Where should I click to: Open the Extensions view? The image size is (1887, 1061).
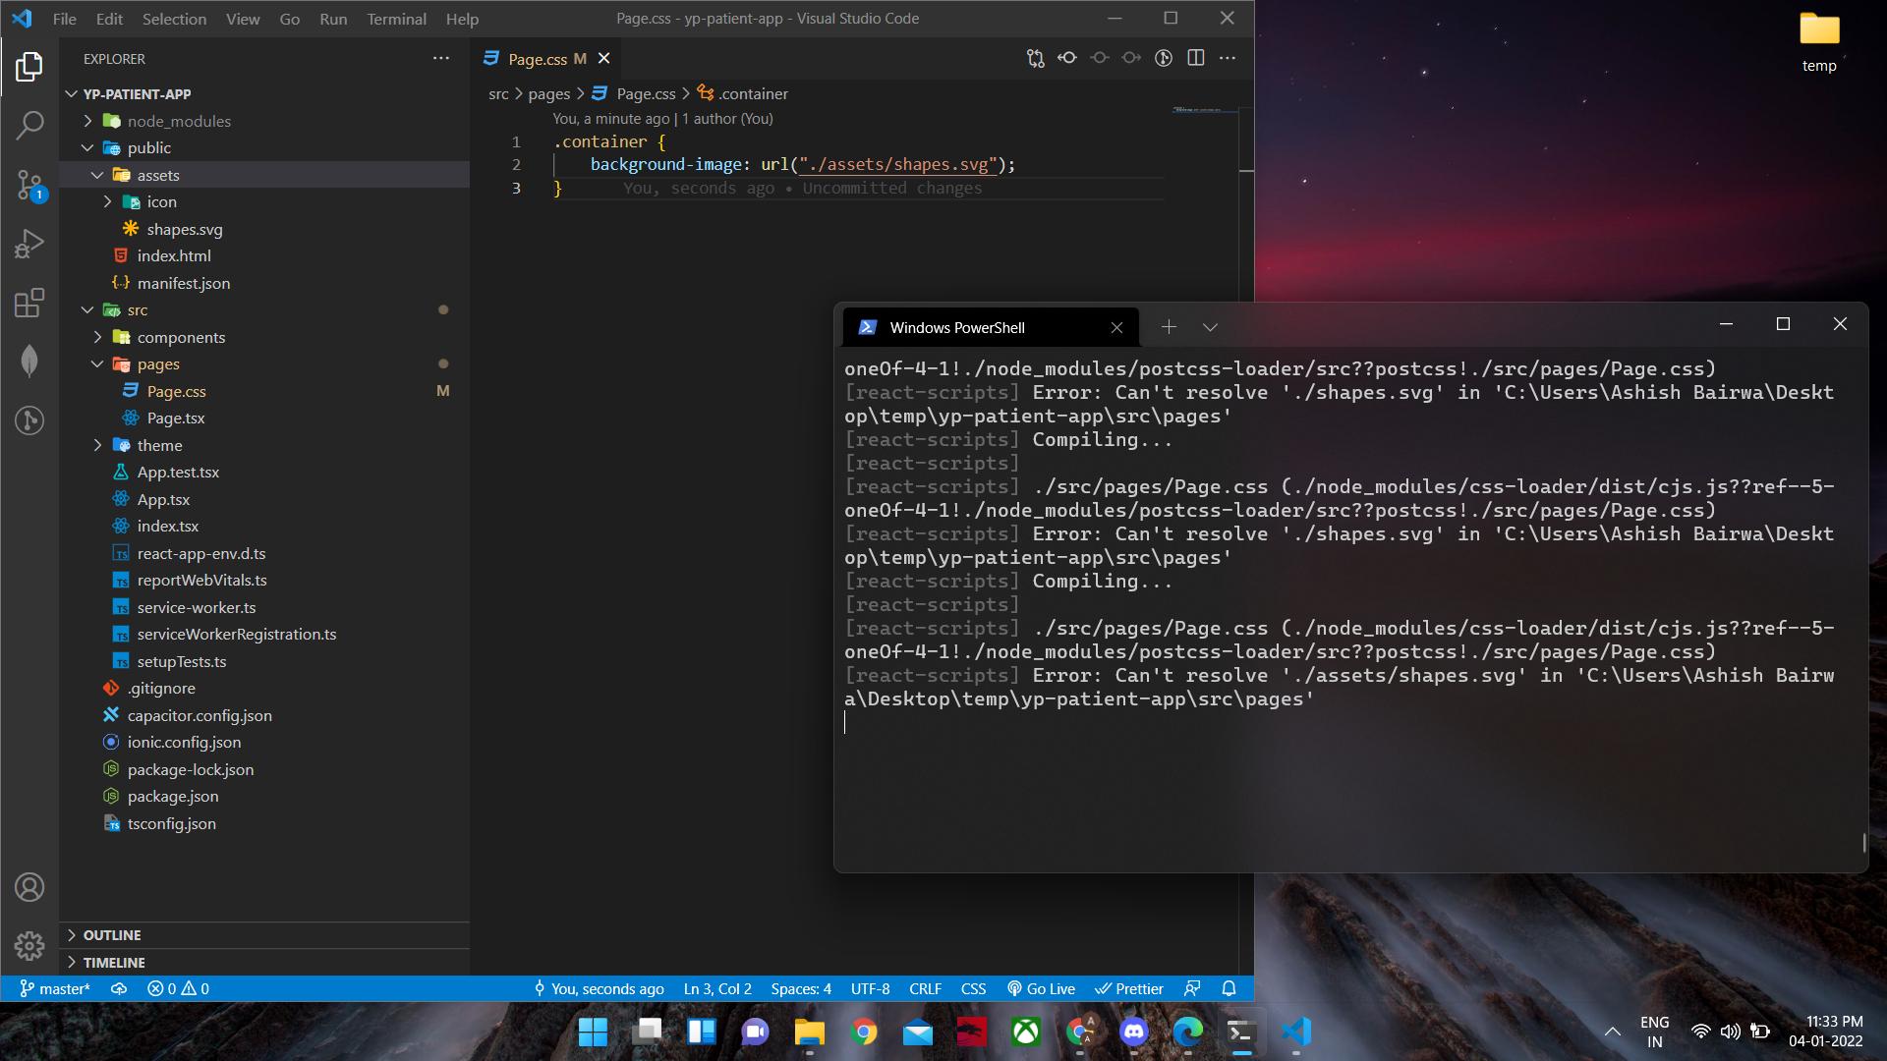tap(29, 302)
